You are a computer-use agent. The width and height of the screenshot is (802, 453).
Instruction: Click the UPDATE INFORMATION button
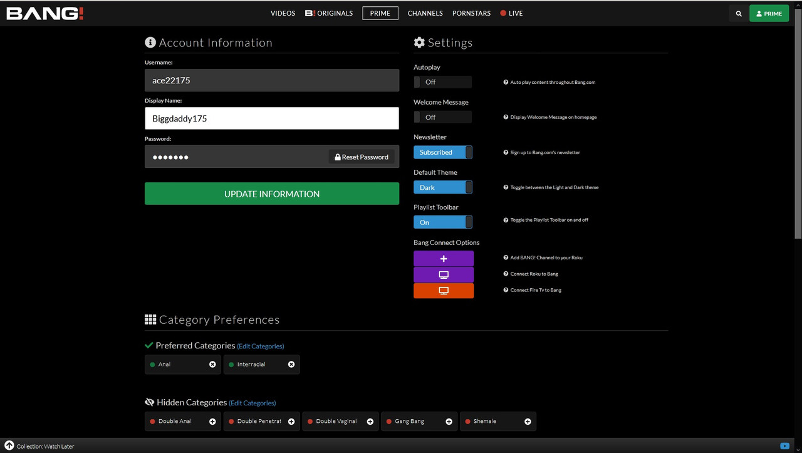[272, 194]
